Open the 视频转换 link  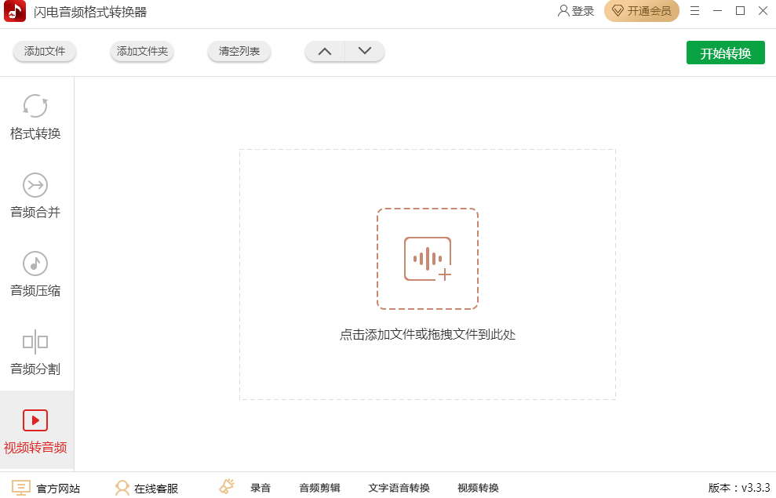(478, 488)
